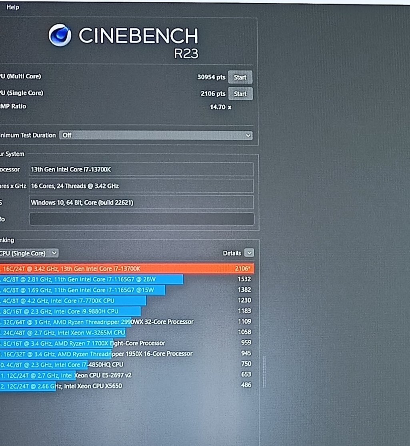Open the Help menu
Image resolution: width=410 pixels, height=446 pixels.
pos(12,7)
